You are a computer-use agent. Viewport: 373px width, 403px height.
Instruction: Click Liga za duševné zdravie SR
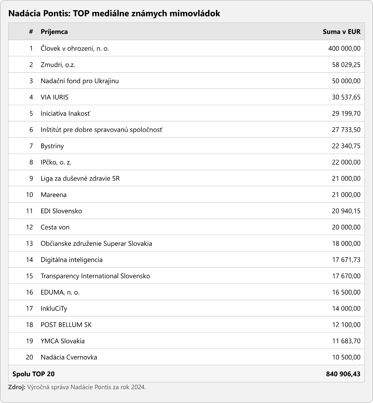point(80,178)
